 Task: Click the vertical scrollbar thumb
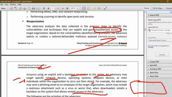coord(145,29)
